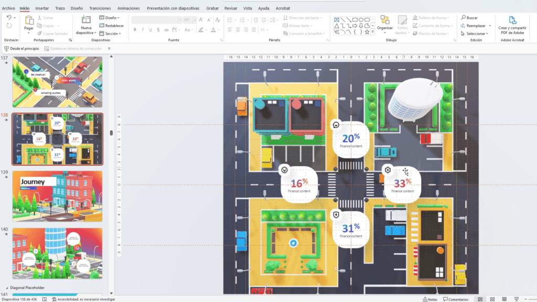Open the numbered list icon

point(242,20)
